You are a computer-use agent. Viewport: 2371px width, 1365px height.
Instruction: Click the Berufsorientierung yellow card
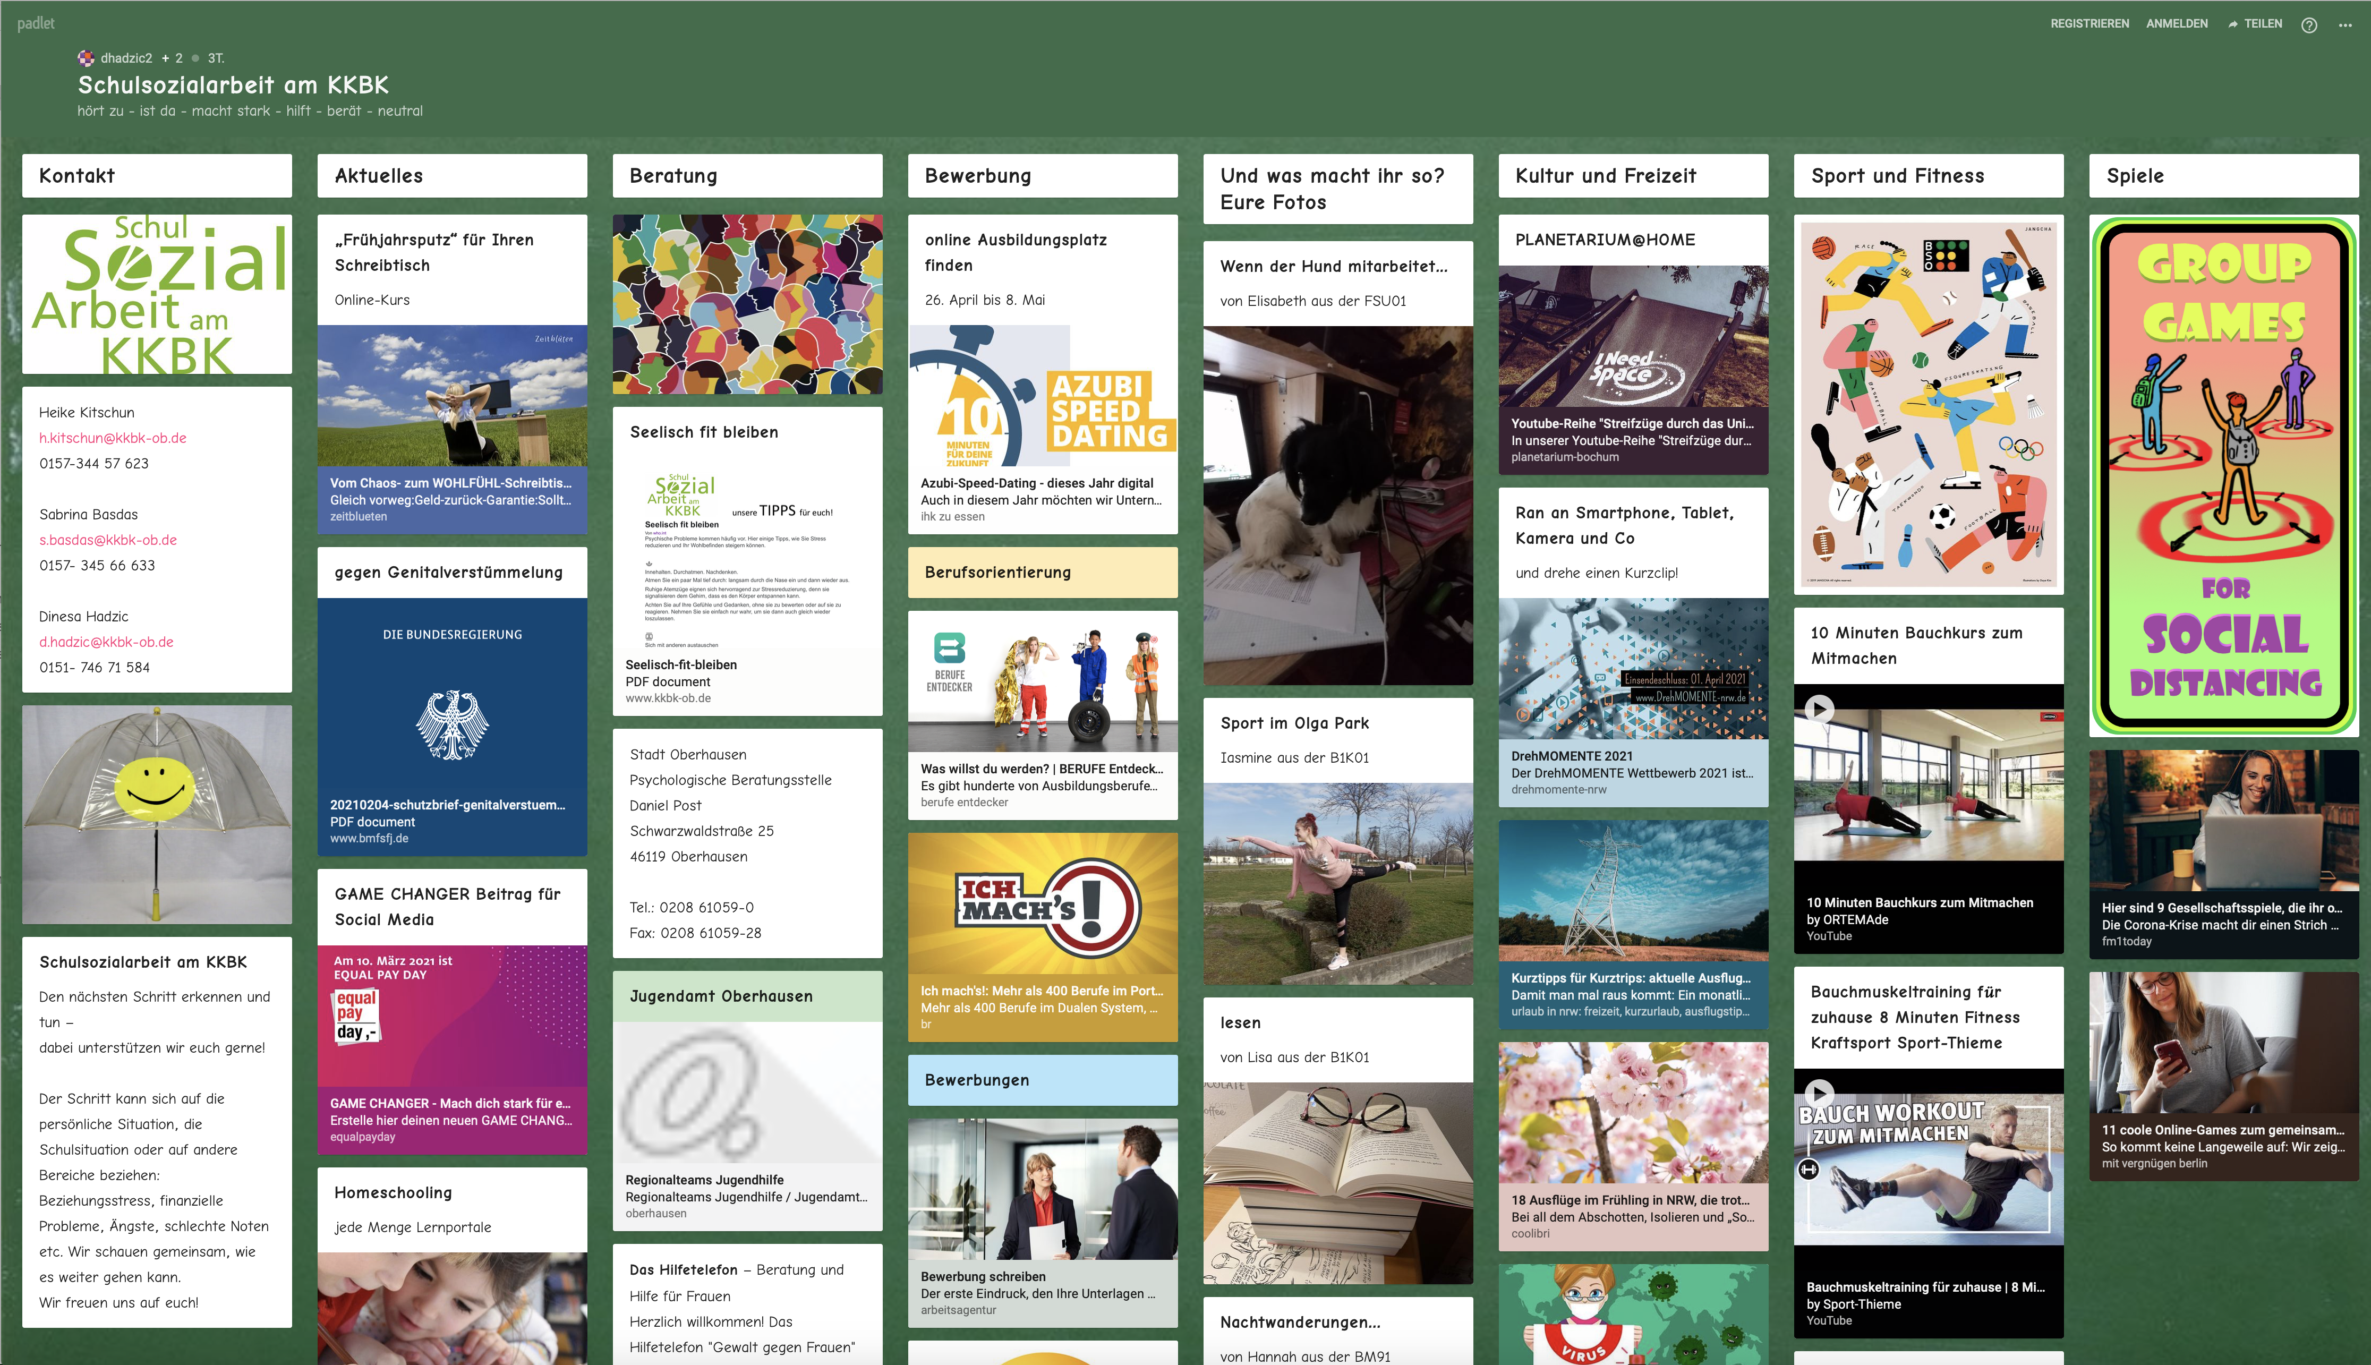1043,573
